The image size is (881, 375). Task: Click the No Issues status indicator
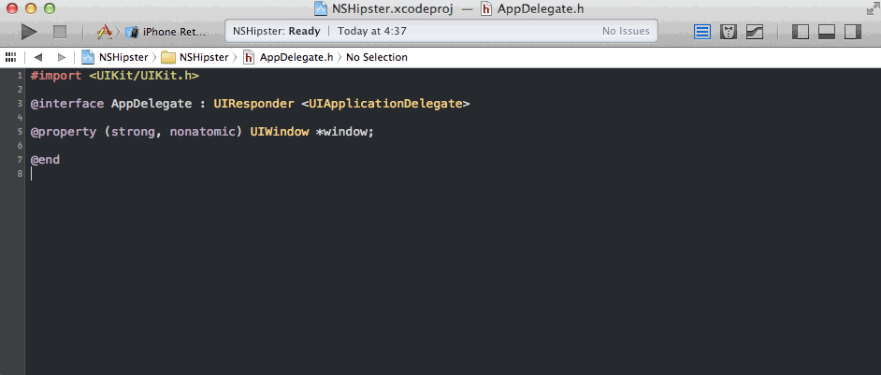click(x=625, y=31)
